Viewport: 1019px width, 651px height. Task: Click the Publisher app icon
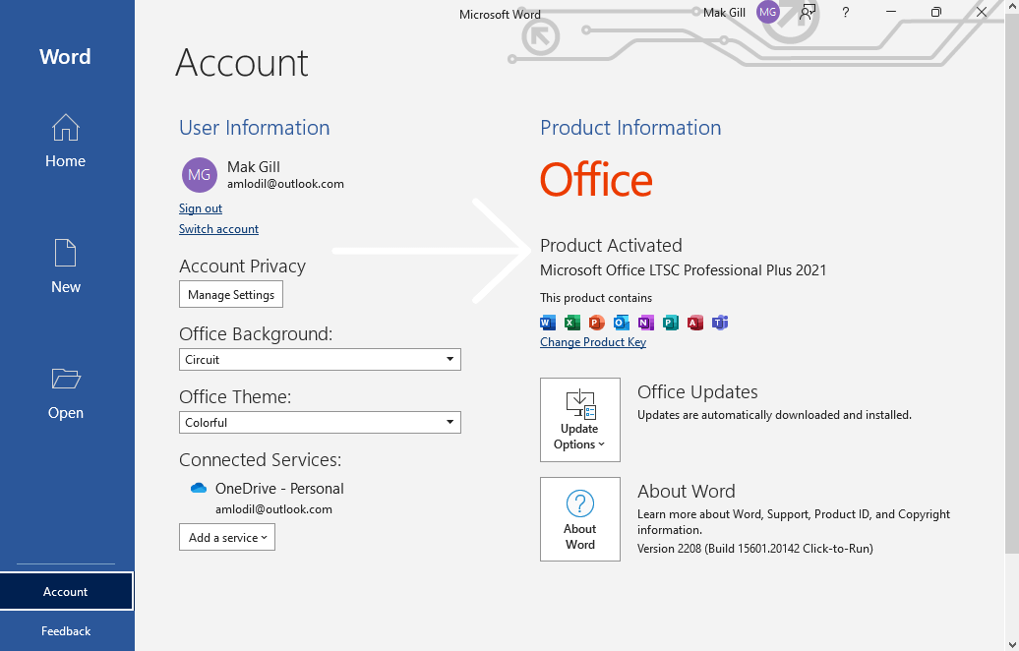(x=671, y=323)
